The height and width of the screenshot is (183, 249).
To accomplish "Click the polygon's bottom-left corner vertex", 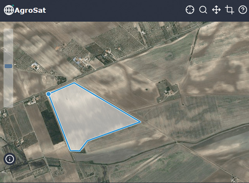I will (x=71, y=150).
